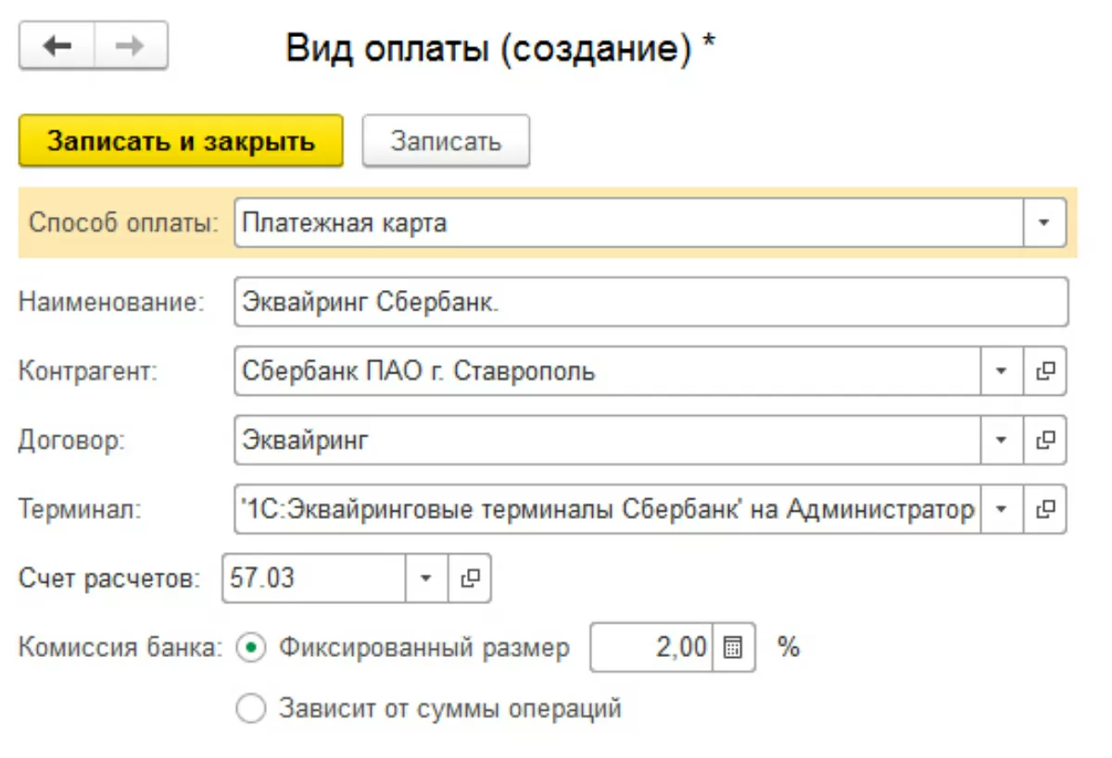Open the Контрагент record with the open-form icon

pos(1045,372)
